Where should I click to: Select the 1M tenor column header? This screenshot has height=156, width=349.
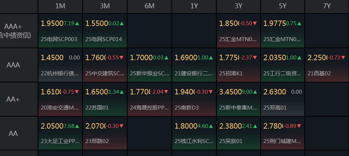pyautogui.click(x=60, y=6)
